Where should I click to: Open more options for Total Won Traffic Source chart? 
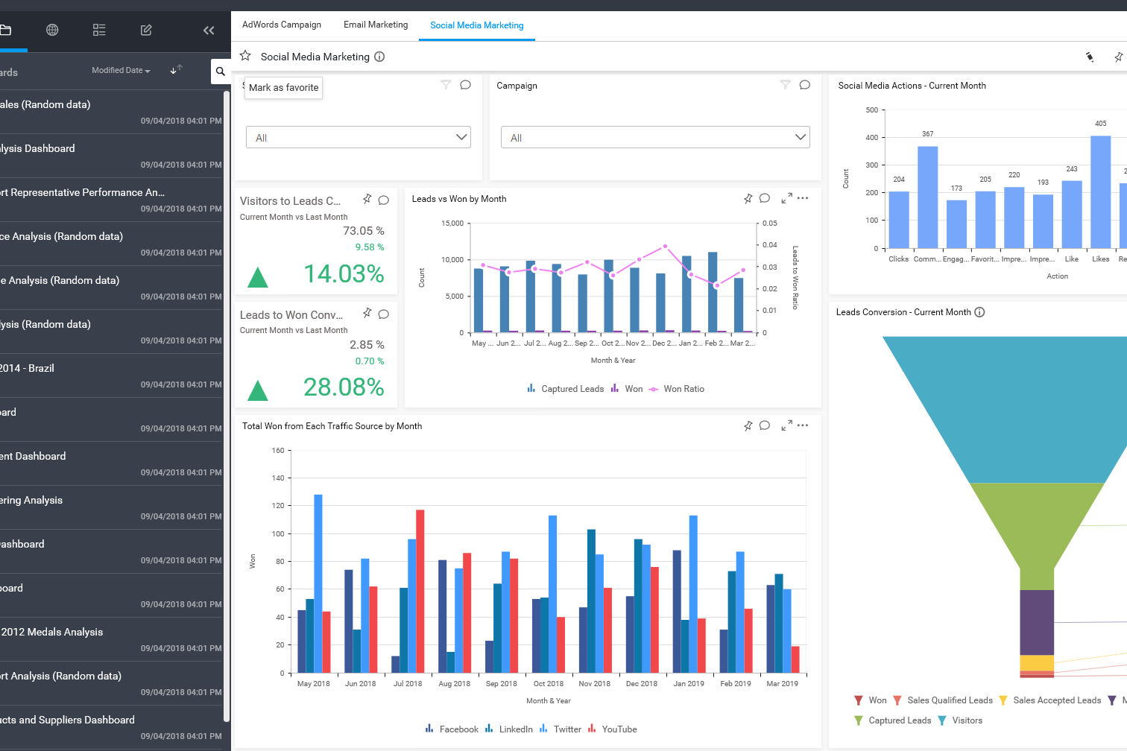click(x=803, y=425)
